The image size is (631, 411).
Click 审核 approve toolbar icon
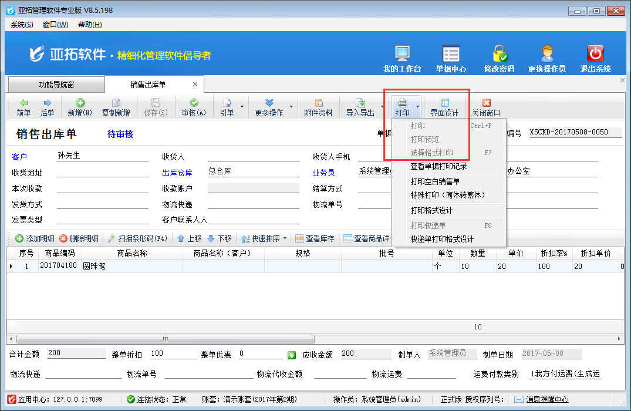194,107
